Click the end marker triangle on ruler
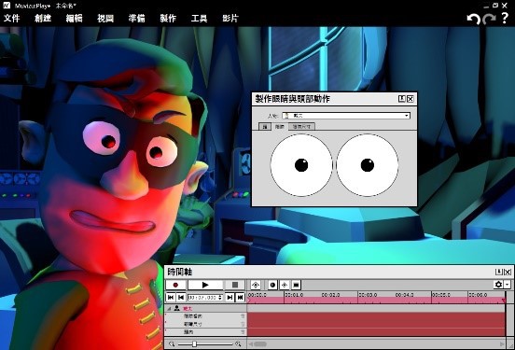This screenshot has height=350, width=515. (504, 301)
